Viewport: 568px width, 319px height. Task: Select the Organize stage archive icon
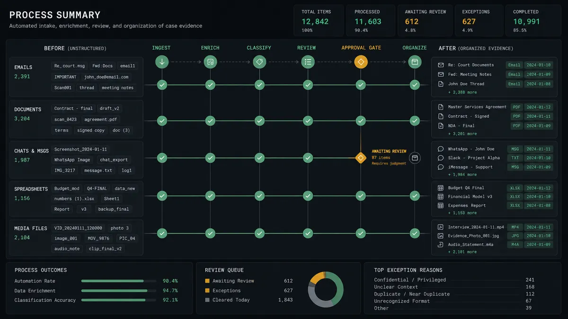point(415,62)
